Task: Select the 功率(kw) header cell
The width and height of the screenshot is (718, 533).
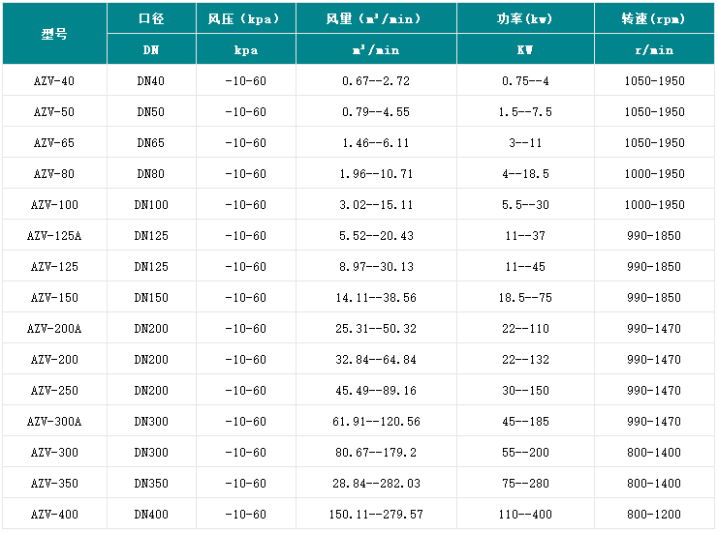Action: click(x=524, y=19)
